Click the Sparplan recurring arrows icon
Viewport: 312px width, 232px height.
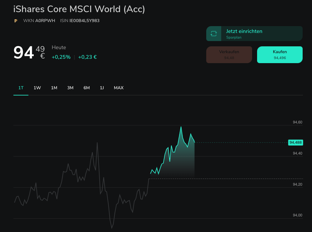coord(214,34)
